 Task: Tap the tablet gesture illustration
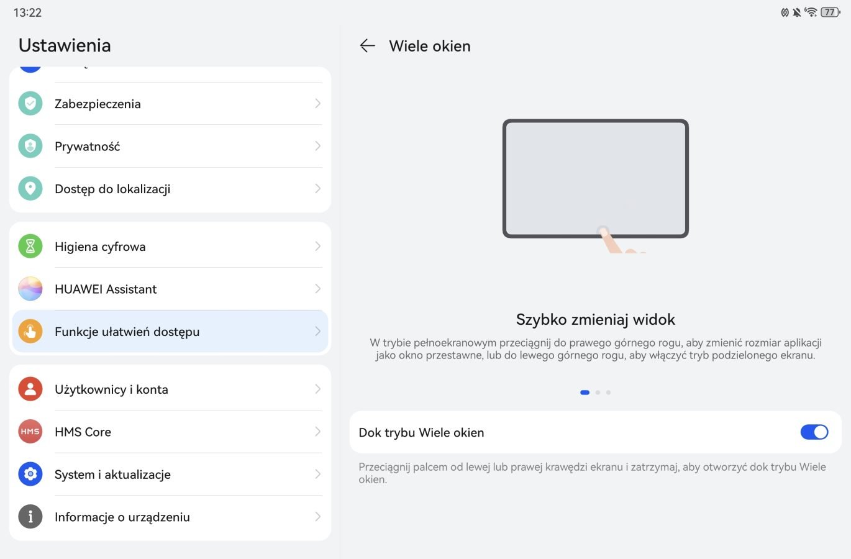[596, 185]
